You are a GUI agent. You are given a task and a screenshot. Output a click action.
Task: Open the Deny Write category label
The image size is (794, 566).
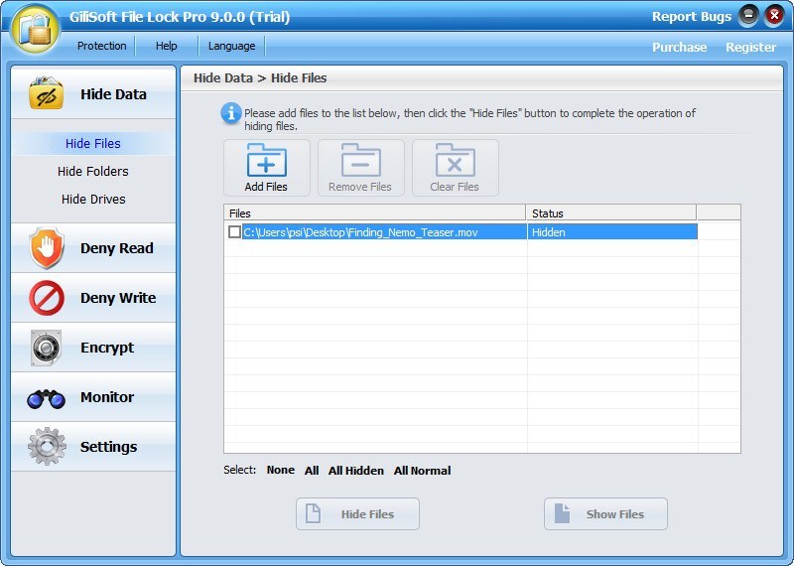tap(118, 298)
